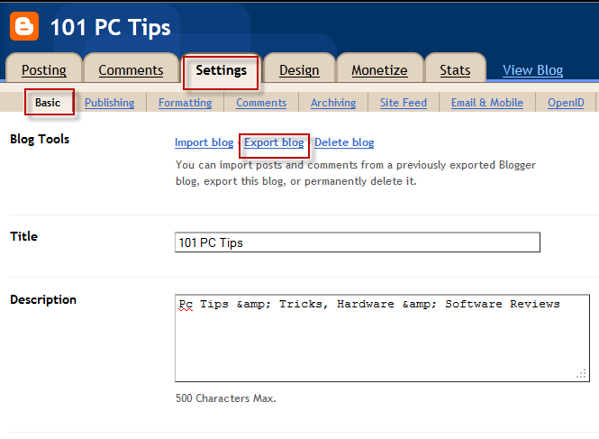Click the import/export explanatory paragraph text
This screenshot has width=599, height=439.
tap(356, 173)
